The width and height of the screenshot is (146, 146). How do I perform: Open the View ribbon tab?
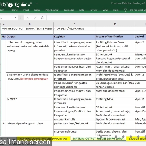(x=105, y=10)
